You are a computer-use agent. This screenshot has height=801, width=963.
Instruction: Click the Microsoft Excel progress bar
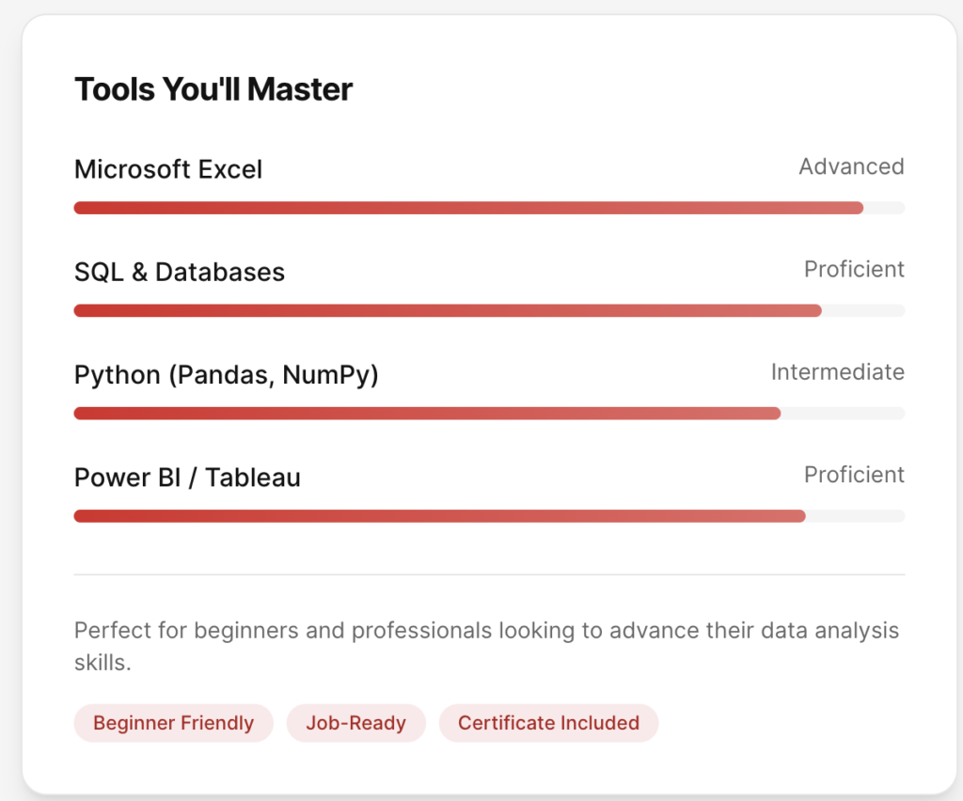[468, 208]
